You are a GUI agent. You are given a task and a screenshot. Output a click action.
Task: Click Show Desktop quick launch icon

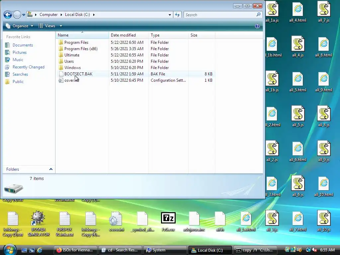click(24, 250)
